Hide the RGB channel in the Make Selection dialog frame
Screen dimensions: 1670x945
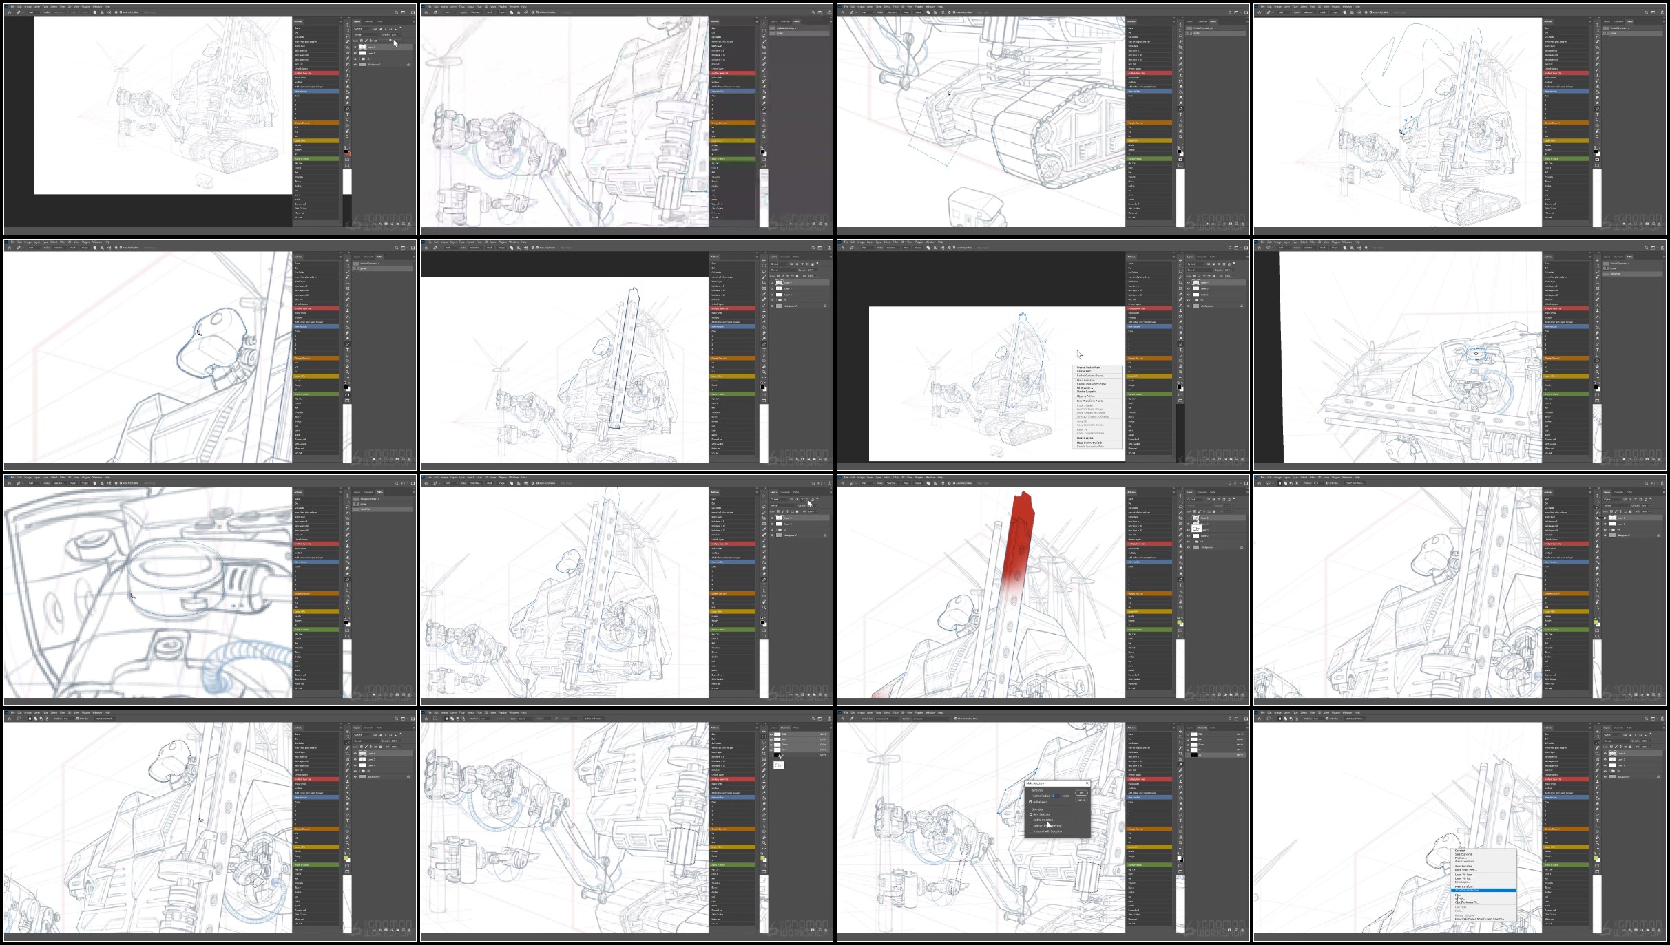(1188, 734)
